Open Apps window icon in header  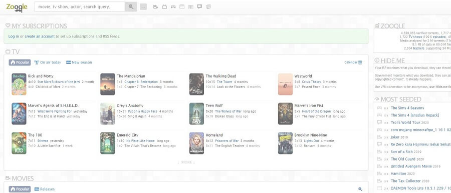point(182,6)
